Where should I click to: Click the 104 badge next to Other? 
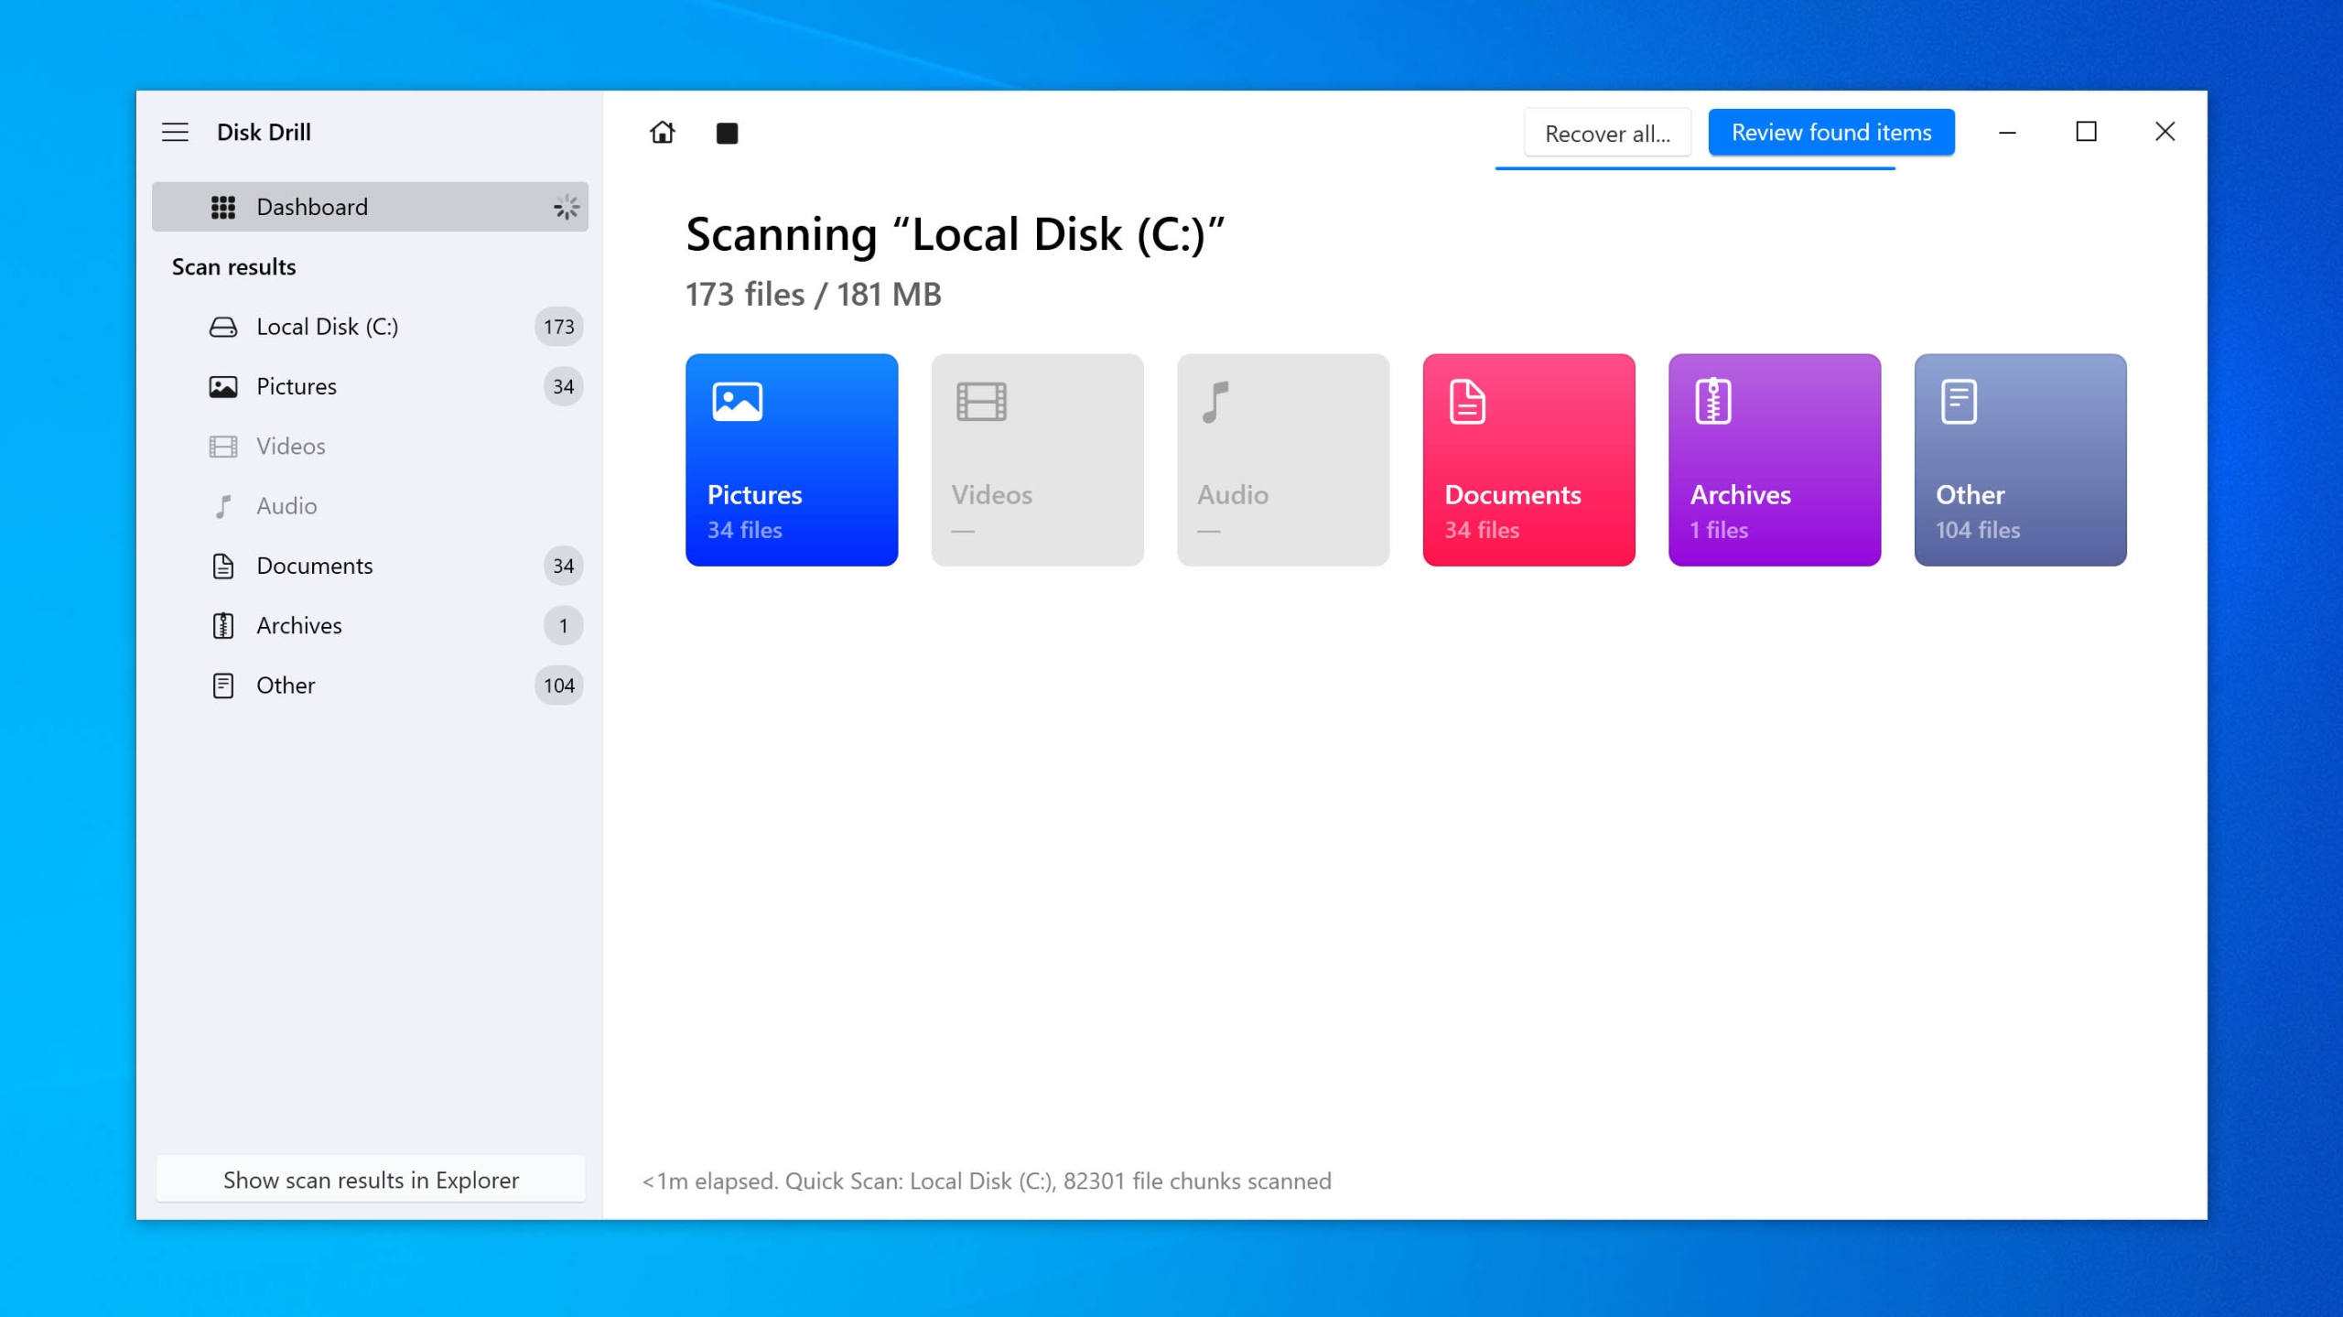click(x=559, y=685)
